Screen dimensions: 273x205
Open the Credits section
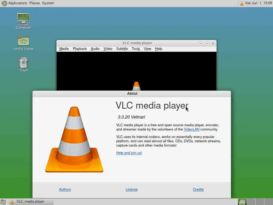pyautogui.click(x=198, y=190)
